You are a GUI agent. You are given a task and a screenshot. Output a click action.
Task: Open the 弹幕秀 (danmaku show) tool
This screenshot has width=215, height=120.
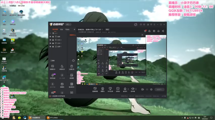click(62, 85)
